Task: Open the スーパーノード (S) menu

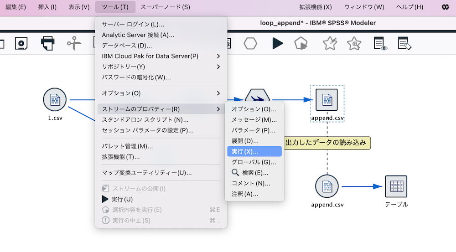Action: 165,7
